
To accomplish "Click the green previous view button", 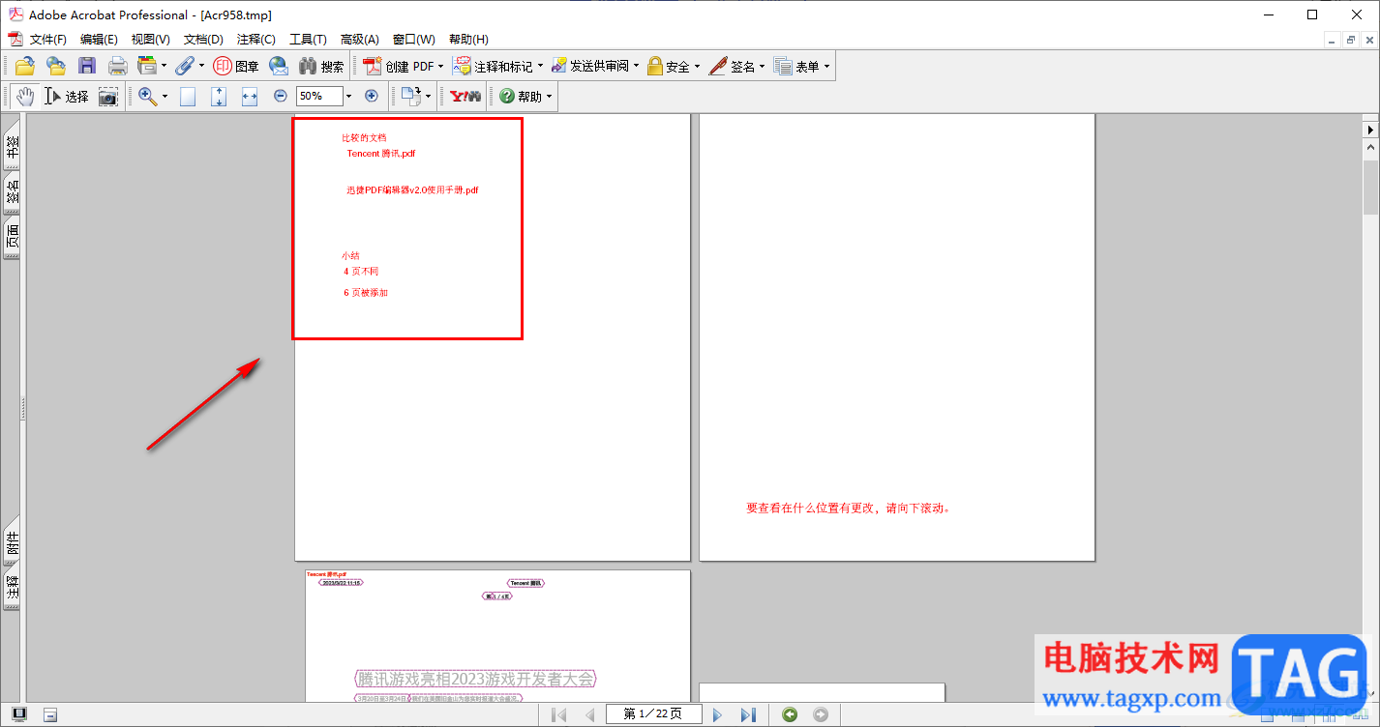I will coord(790,714).
